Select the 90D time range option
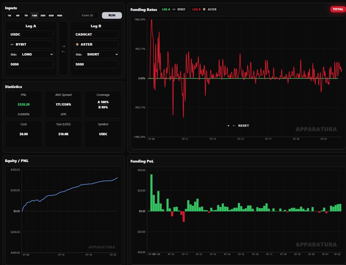The height and width of the screenshot is (265, 346). [x=59, y=15]
